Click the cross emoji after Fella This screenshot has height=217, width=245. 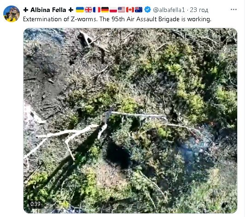pyautogui.click(x=71, y=10)
